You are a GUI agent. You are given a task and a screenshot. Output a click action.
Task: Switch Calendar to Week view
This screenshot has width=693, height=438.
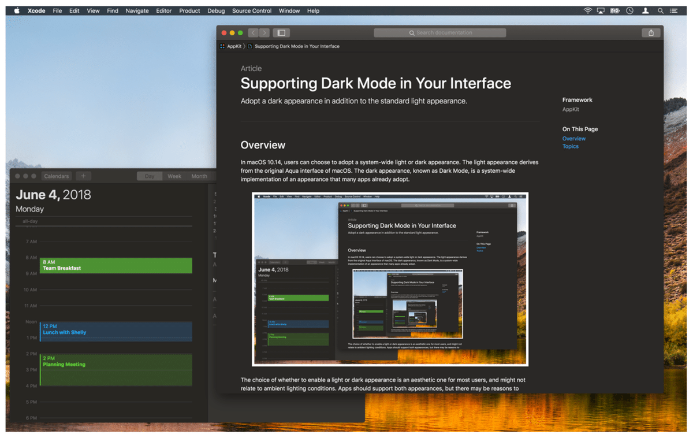tap(174, 176)
